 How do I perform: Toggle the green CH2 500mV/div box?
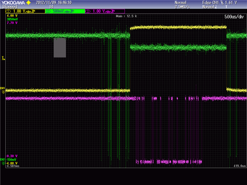coord(65,11)
